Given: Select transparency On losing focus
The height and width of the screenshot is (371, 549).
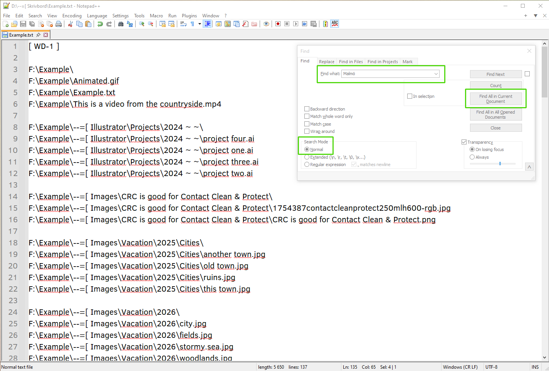Looking at the screenshot, I should [x=472, y=149].
